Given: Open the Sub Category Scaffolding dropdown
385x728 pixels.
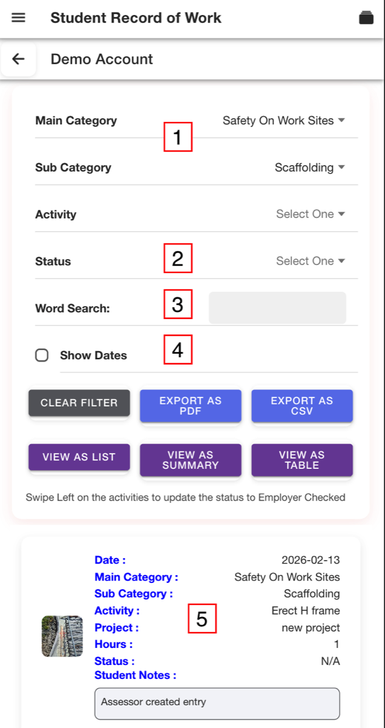Looking at the screenshot, I should [x=310, y=167].
